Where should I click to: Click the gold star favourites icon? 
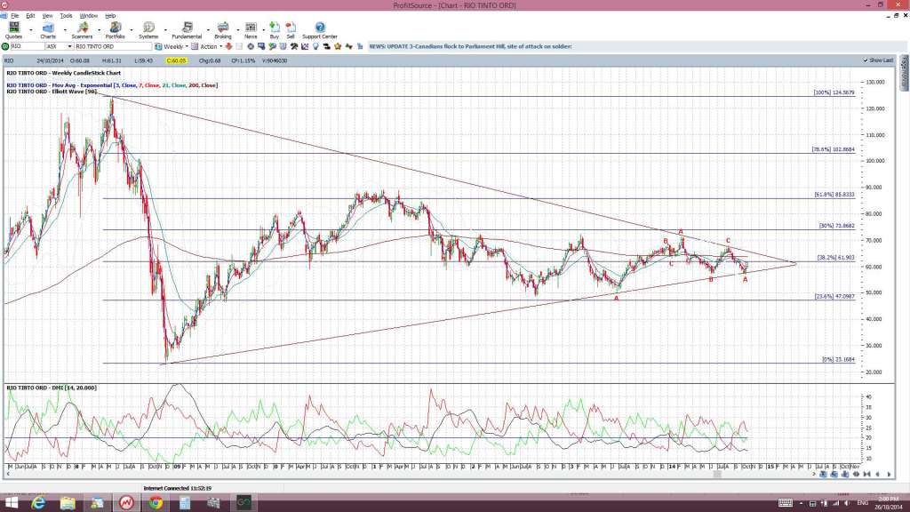[x=338, y=46]
